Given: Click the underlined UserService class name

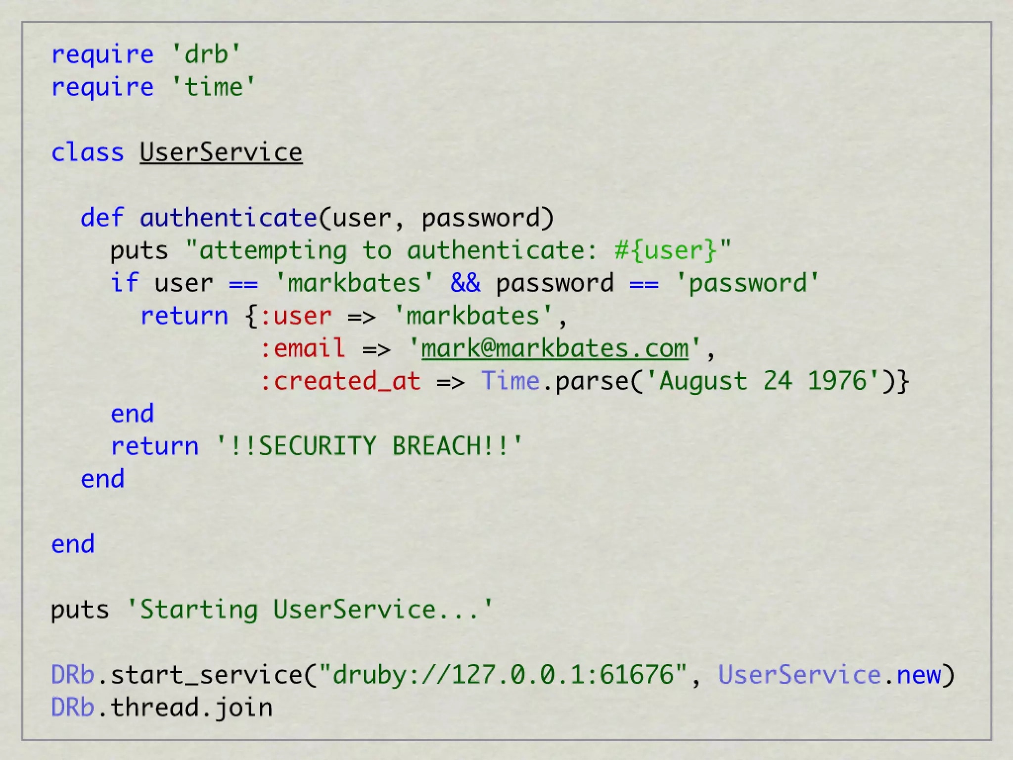Looking at the screenshot, I should tap(221, 152).
